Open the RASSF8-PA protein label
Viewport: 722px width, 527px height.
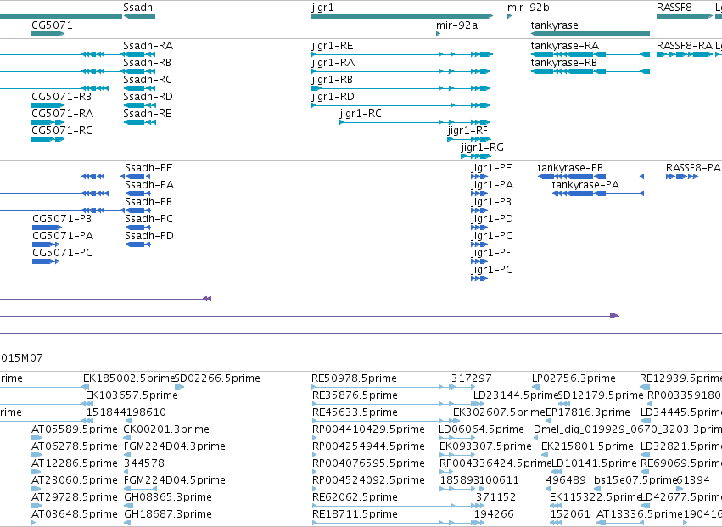coord(693,168)
